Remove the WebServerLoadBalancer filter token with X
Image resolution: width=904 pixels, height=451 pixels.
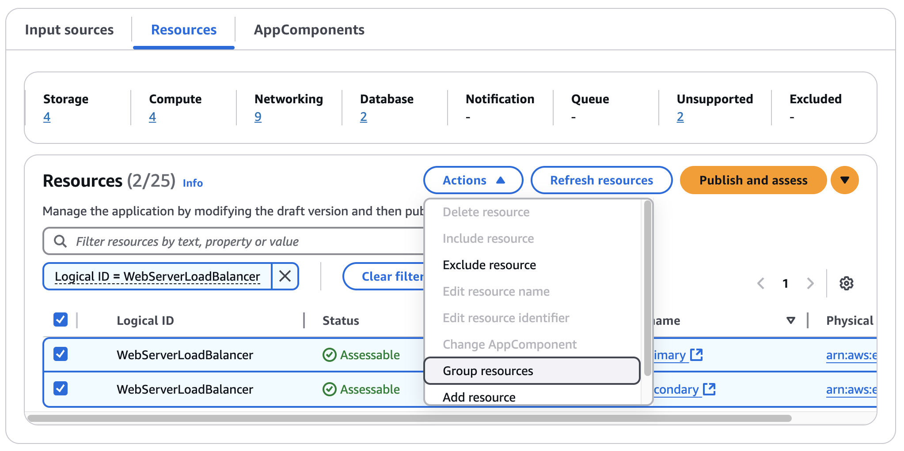(285, 276)
